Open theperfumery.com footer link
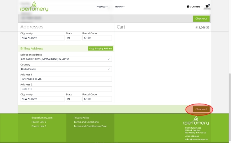231x143 pixels. pos(42,118)
